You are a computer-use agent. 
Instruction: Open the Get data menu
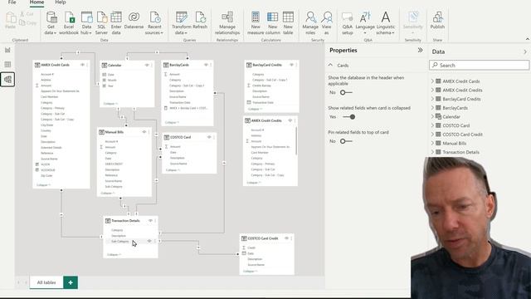(51, 22)
